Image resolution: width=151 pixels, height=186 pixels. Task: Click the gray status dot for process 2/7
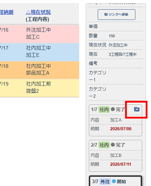click(x=113, y=144)
